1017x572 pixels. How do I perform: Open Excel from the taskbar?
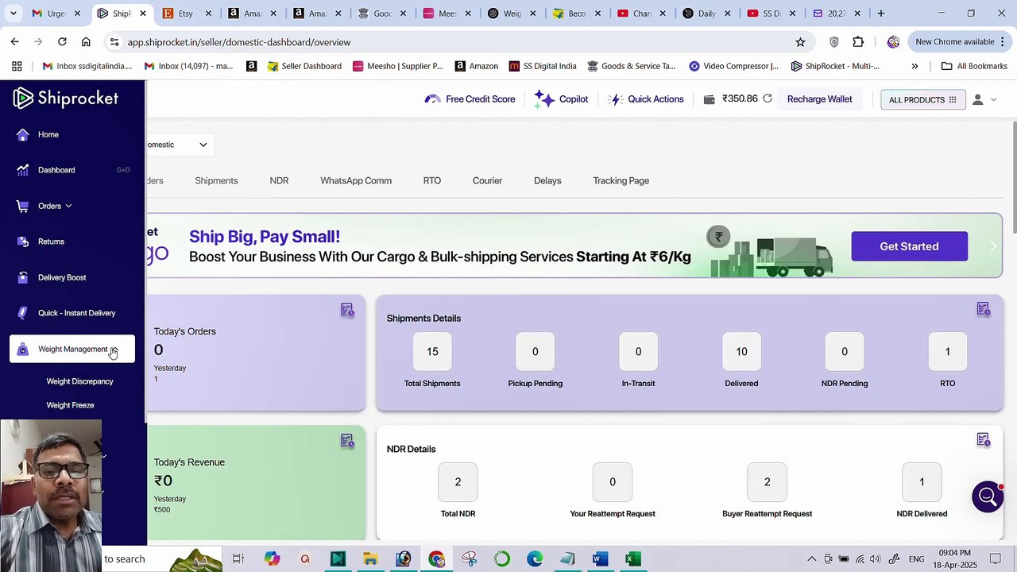pyautogui.click(x=632, y=559)
